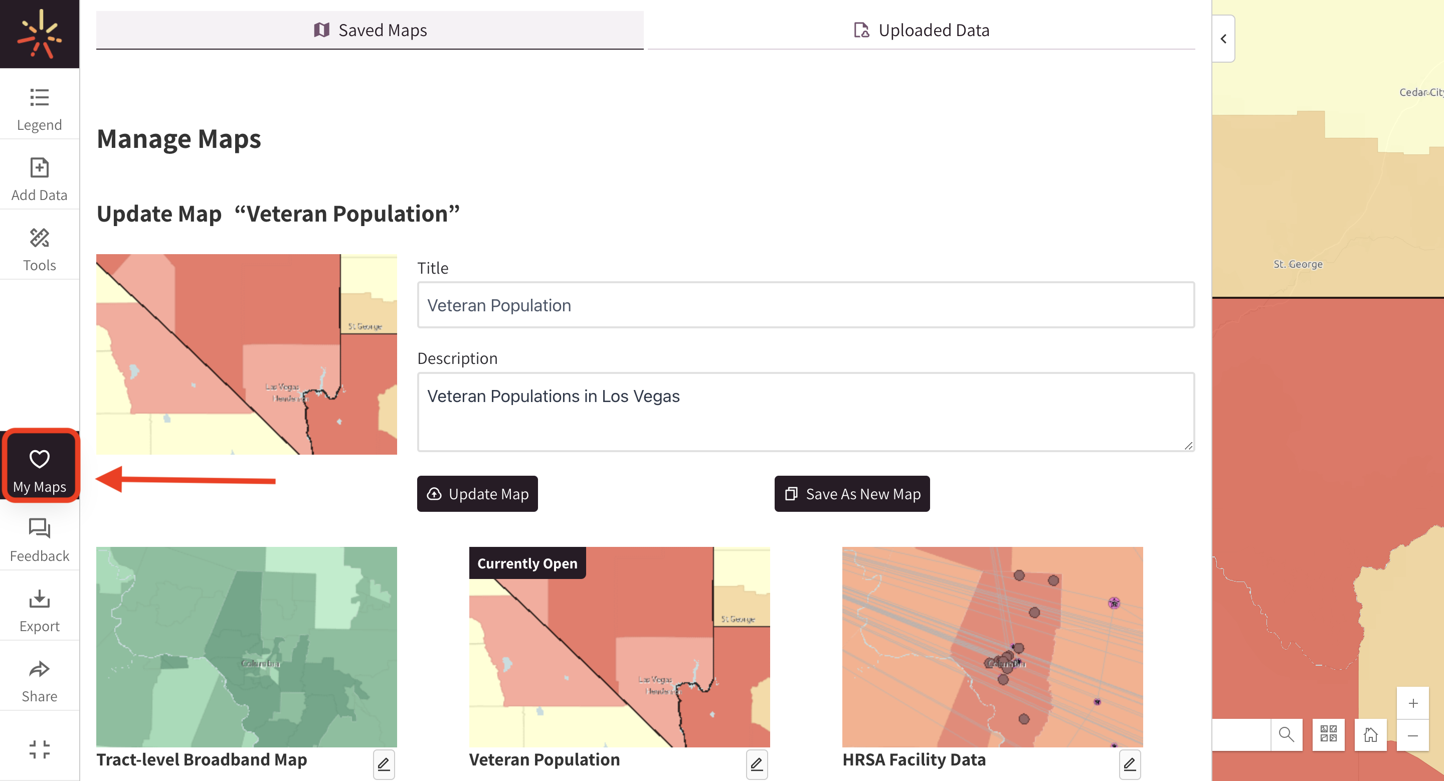Click Save As New Map
Viewport: 1444px width, 781px height.
coord(851,494)
